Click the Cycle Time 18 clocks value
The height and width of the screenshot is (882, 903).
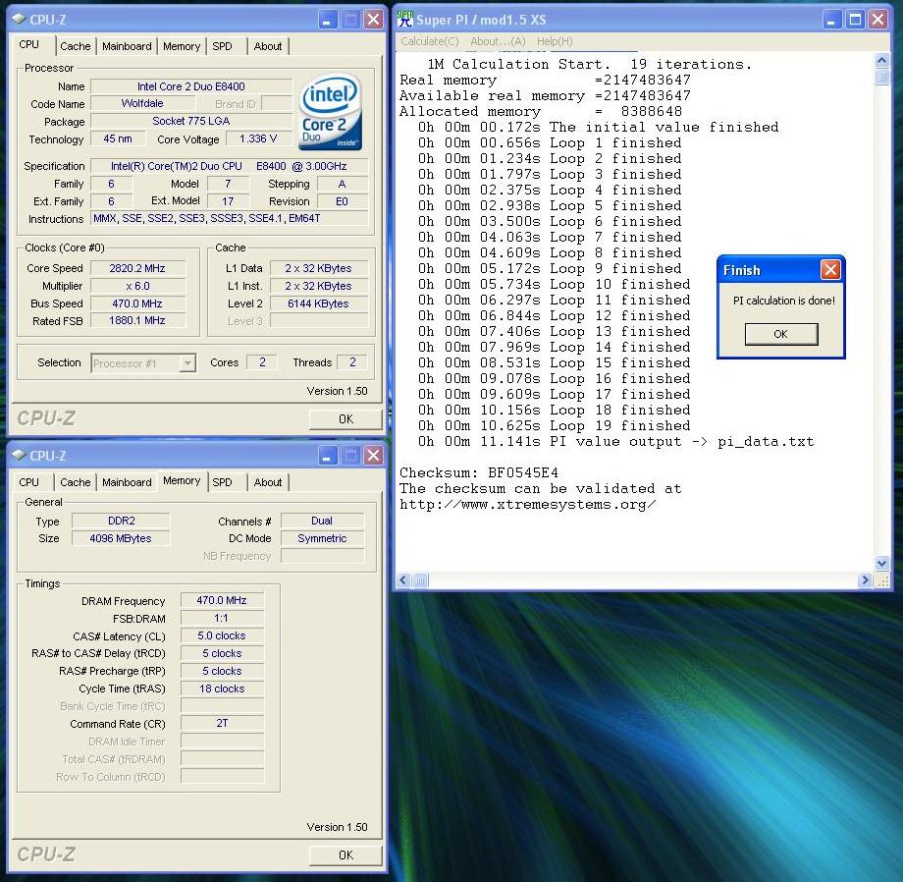point(222,689)
